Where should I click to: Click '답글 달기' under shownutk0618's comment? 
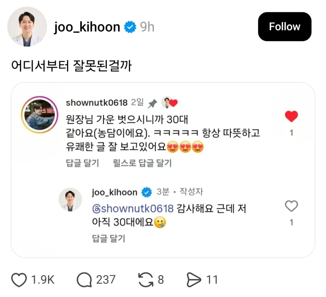point(82,163)
